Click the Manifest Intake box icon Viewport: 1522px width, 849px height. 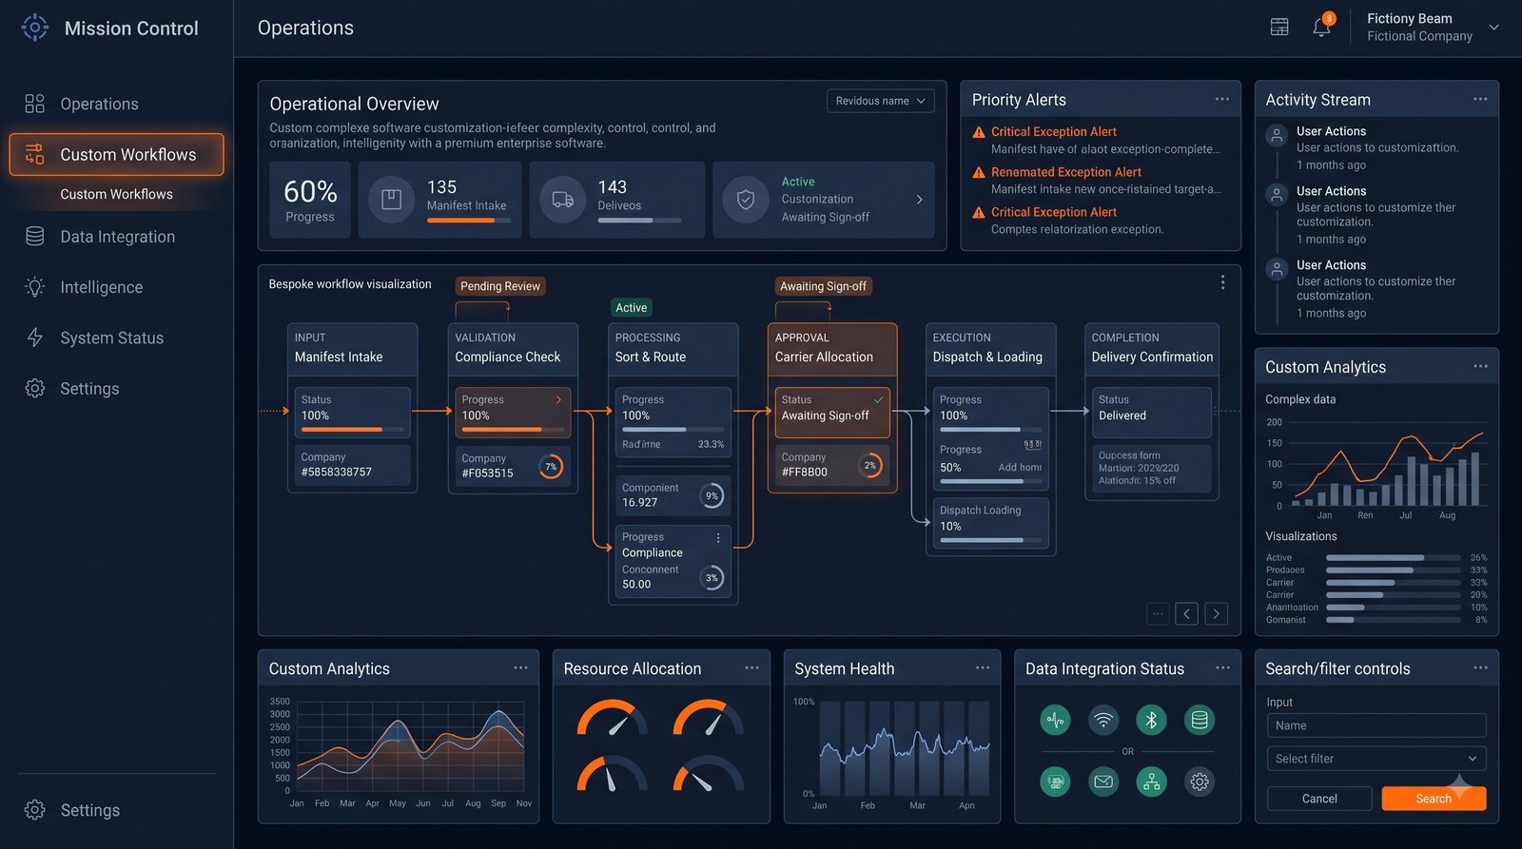pyautogui.click(x=391, y=200)
